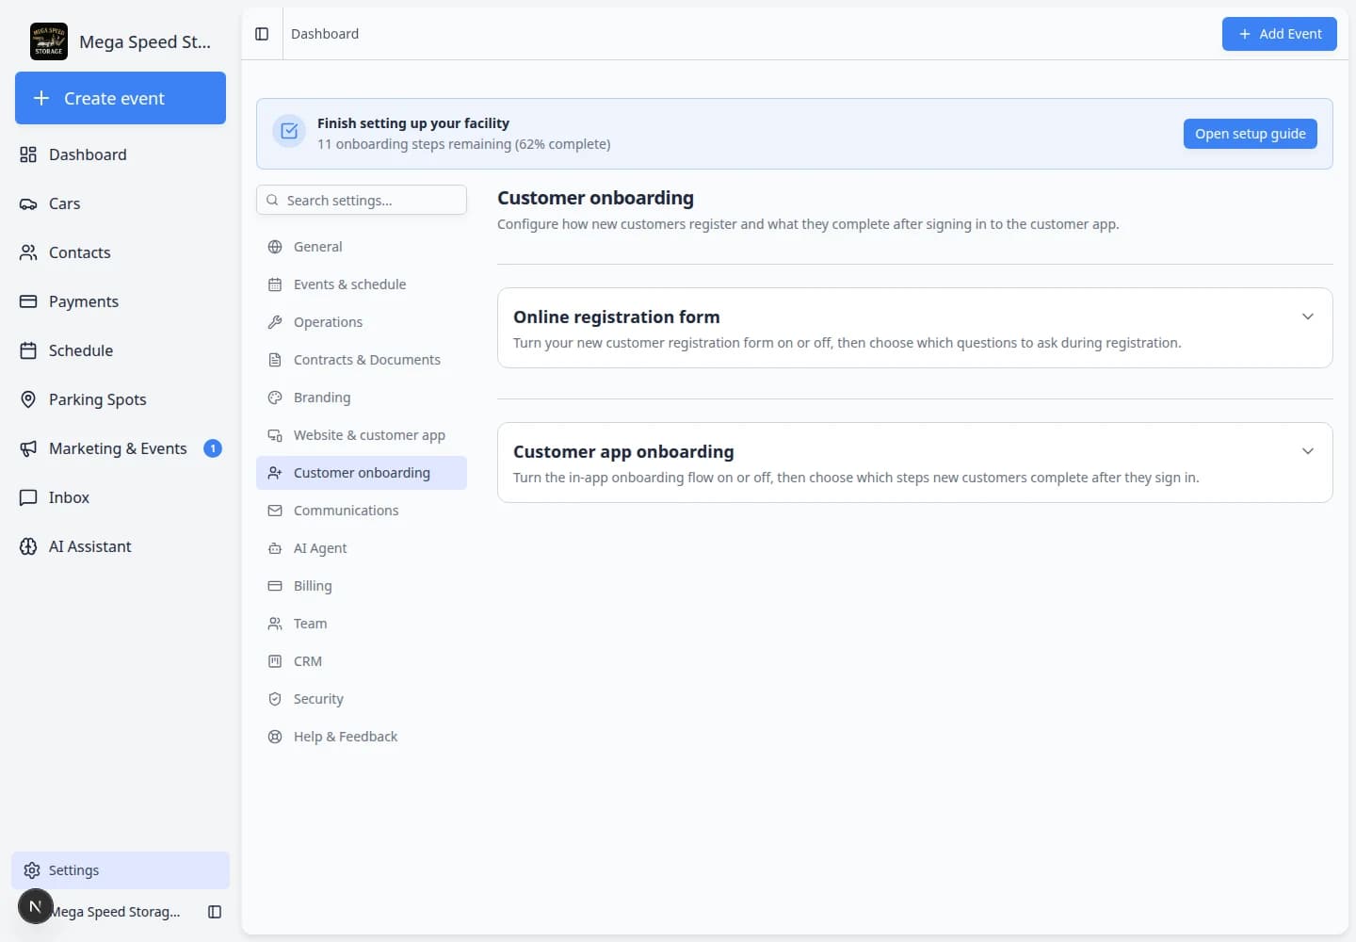Viewport: 1356px width, 942px height.
Task: Click Finish setting up your facility heading
Action: (x=413, y=123)
